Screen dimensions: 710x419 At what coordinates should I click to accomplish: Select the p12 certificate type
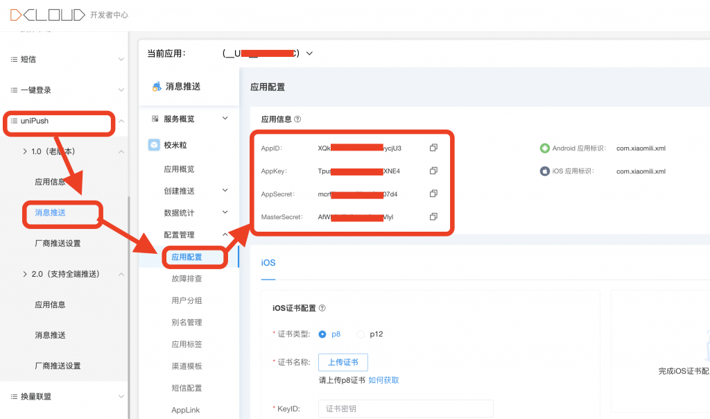(361, 334)
